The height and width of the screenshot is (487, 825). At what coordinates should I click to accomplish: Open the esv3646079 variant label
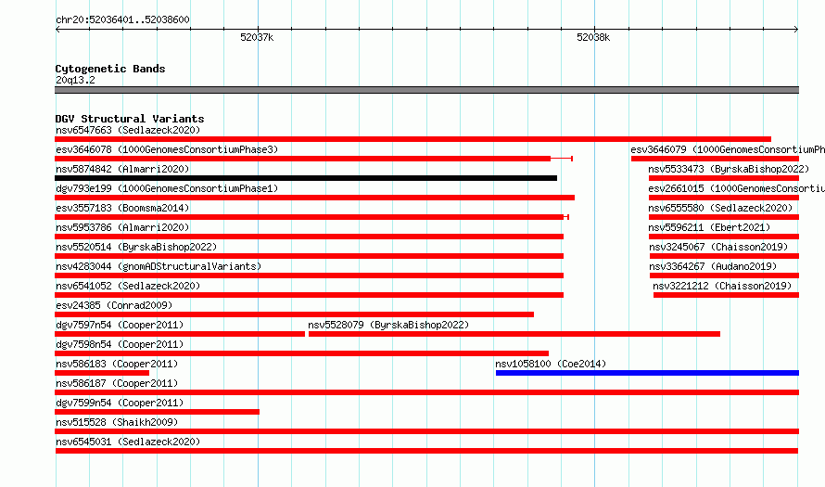click(728, 149)
